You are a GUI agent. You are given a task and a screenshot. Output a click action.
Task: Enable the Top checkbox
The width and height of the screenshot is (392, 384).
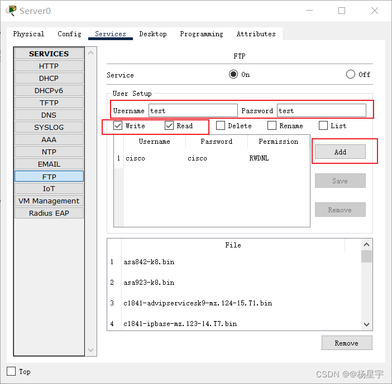tap(11, 371)
